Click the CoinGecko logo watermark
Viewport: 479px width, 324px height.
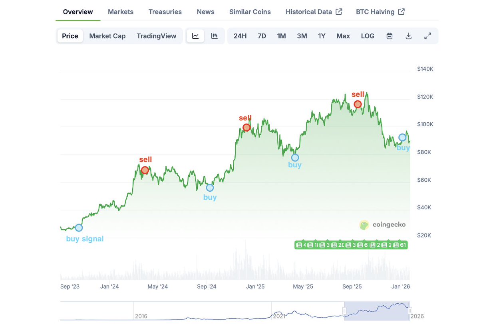point(382,225)
